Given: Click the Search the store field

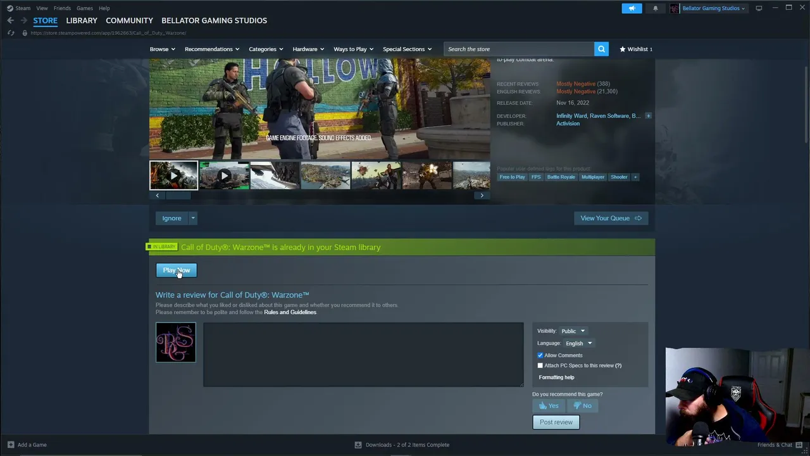Looking at the screenshot, I should point(518,49).
